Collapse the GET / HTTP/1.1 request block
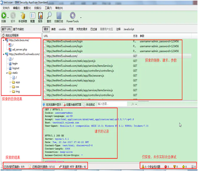Viewport: 198px width, 171px height. click(x=44, y=110)
